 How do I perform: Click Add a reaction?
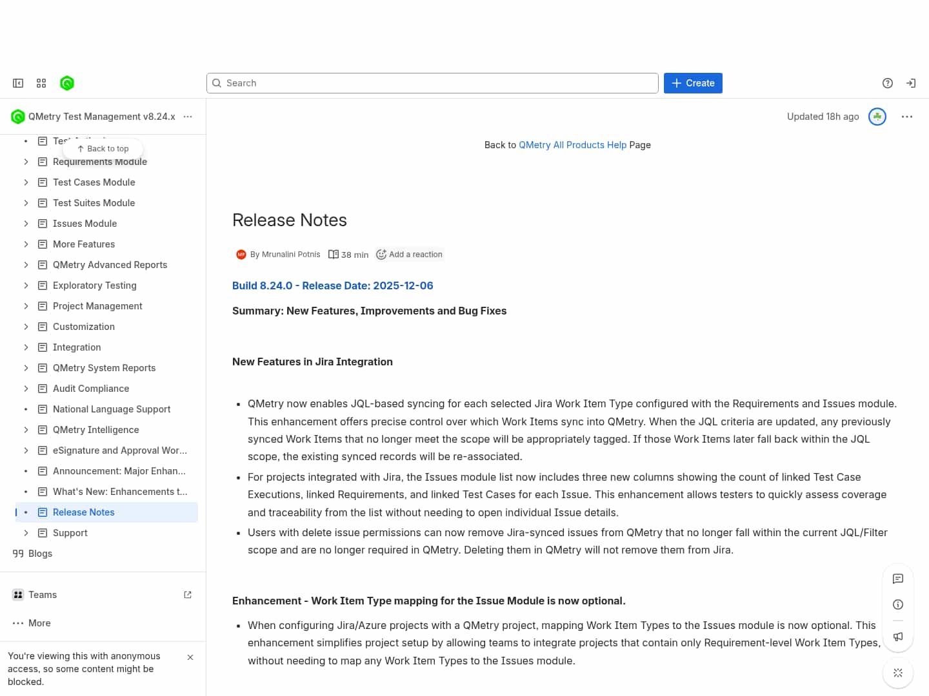(x=410, y=255)
